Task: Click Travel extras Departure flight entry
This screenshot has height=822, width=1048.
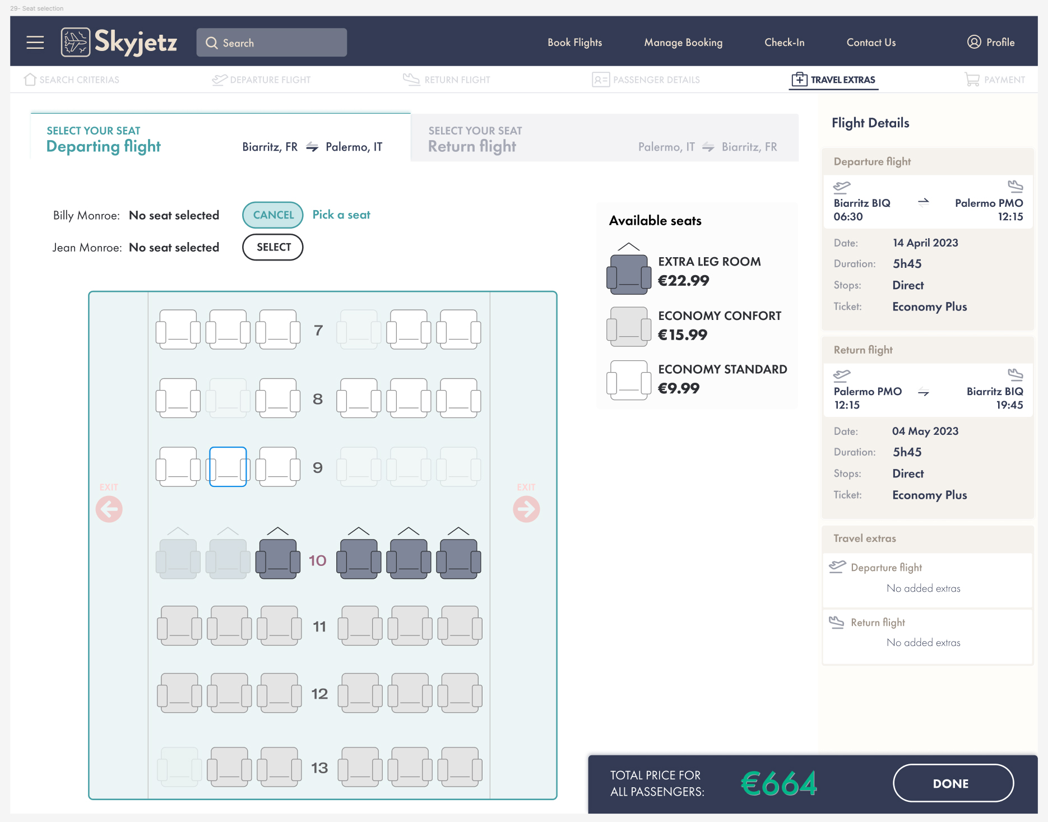Action: 928,580
